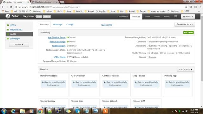Select HDFS service in sidebar
The height and width of the screenshot is (114, 203).
point(13,25)
